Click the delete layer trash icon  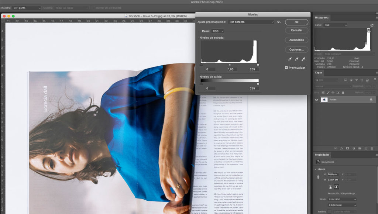372,148
